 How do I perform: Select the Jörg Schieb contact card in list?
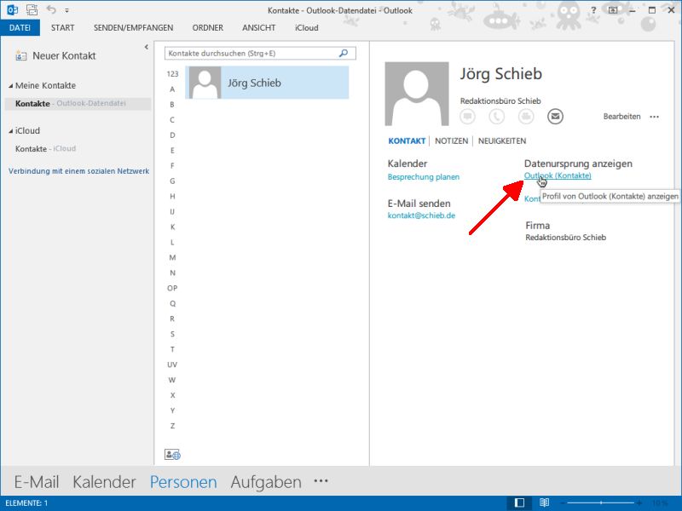point(267,83)
